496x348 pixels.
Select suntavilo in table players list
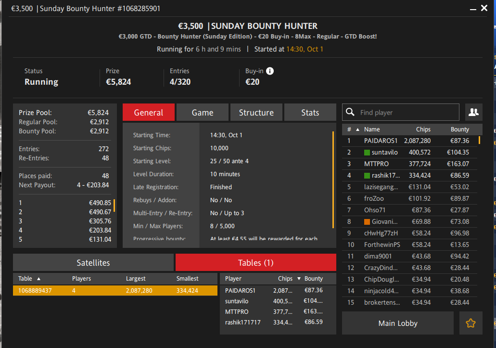pyautogui.click(x=278, y=301)
